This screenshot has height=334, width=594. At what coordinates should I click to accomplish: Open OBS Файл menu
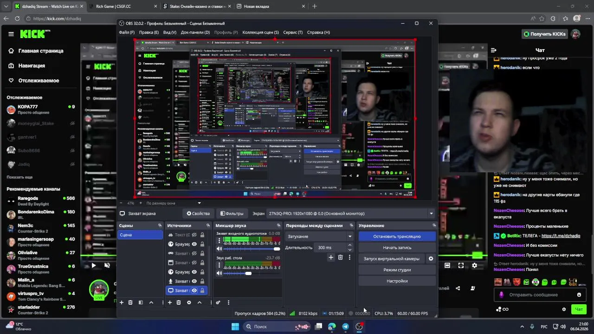(127, 32)
